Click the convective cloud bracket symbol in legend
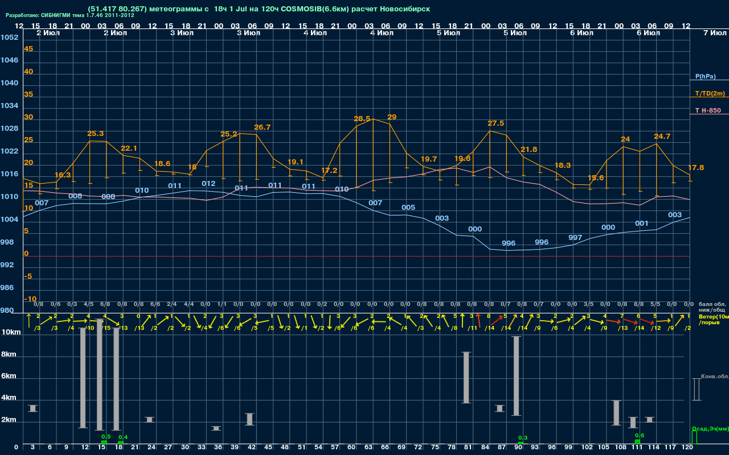The width and height of the screenshot is (729, 455). click(x=696, y=389)
